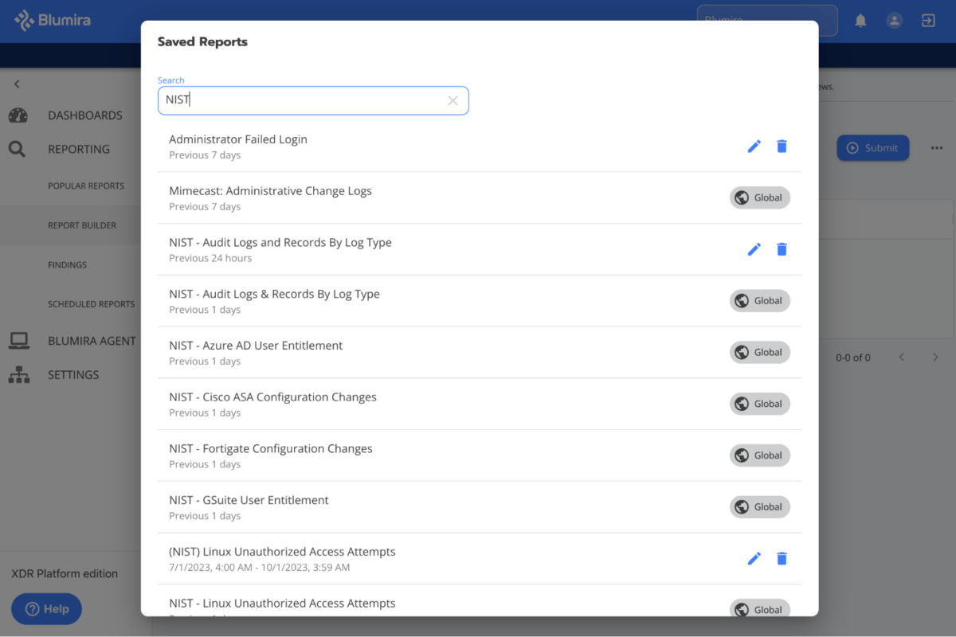This screenshot has height=637, width=956.
Task: Open Settings using the hierarchy icon
Action: (18, 374)
